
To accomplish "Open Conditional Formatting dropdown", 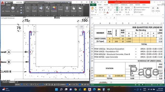I will tap(142, 7).
